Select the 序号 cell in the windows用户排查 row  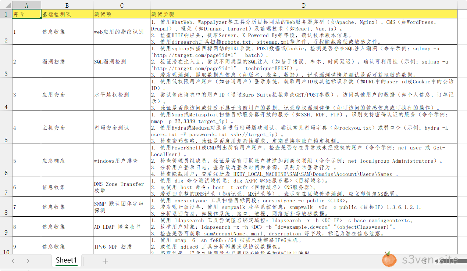coord(26,160)
